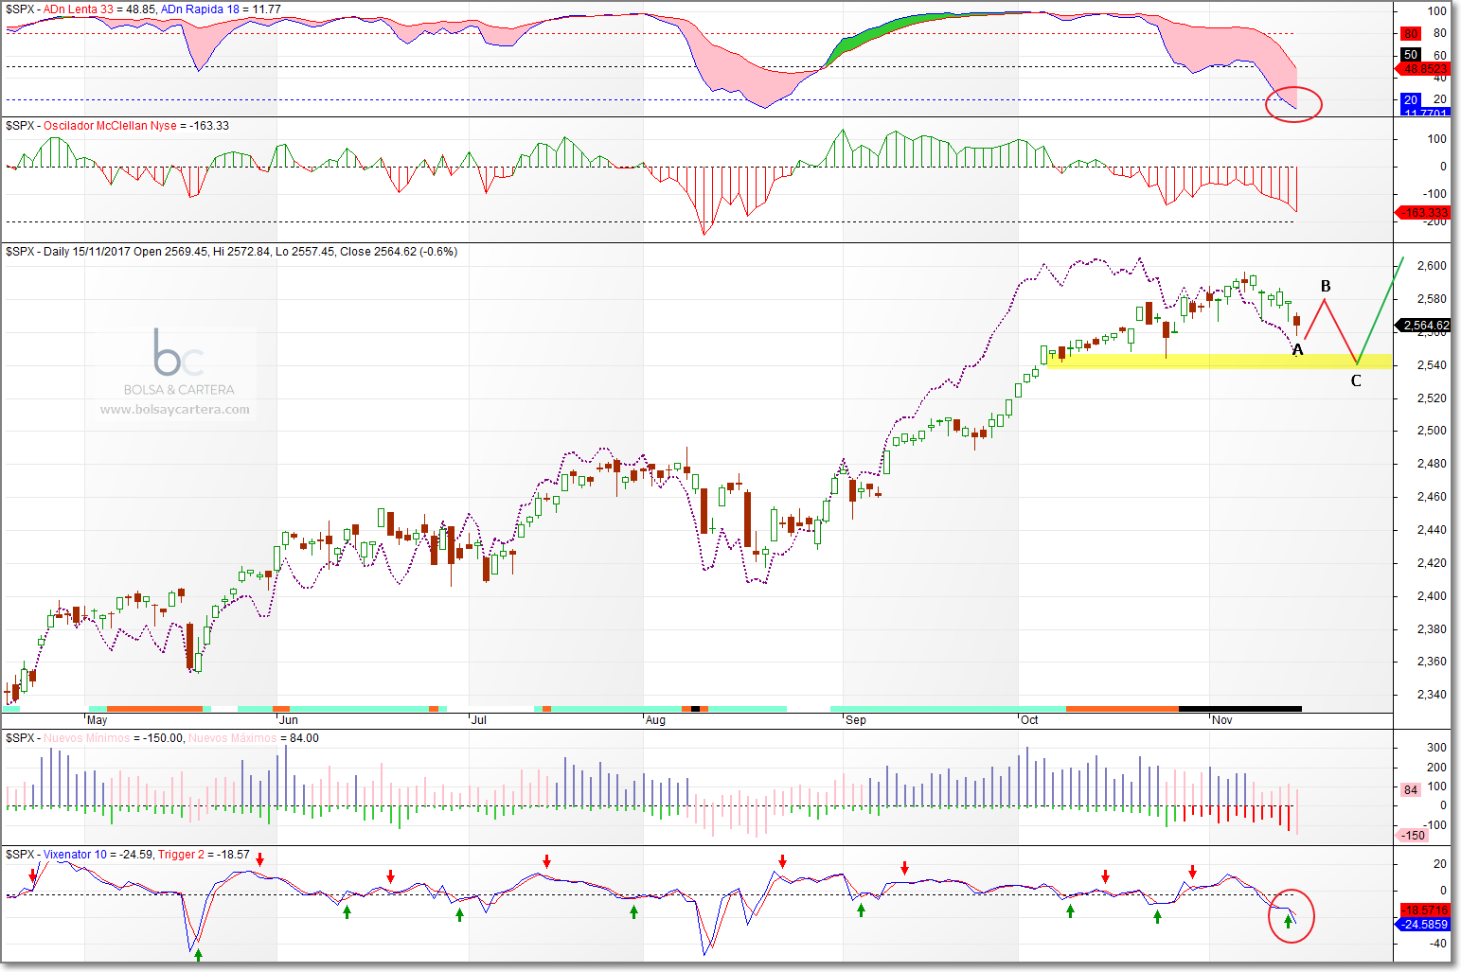Screen dimensions: 1461x972
Task: Click the '2,500' price axis label
Action: tap(1432, 431)
